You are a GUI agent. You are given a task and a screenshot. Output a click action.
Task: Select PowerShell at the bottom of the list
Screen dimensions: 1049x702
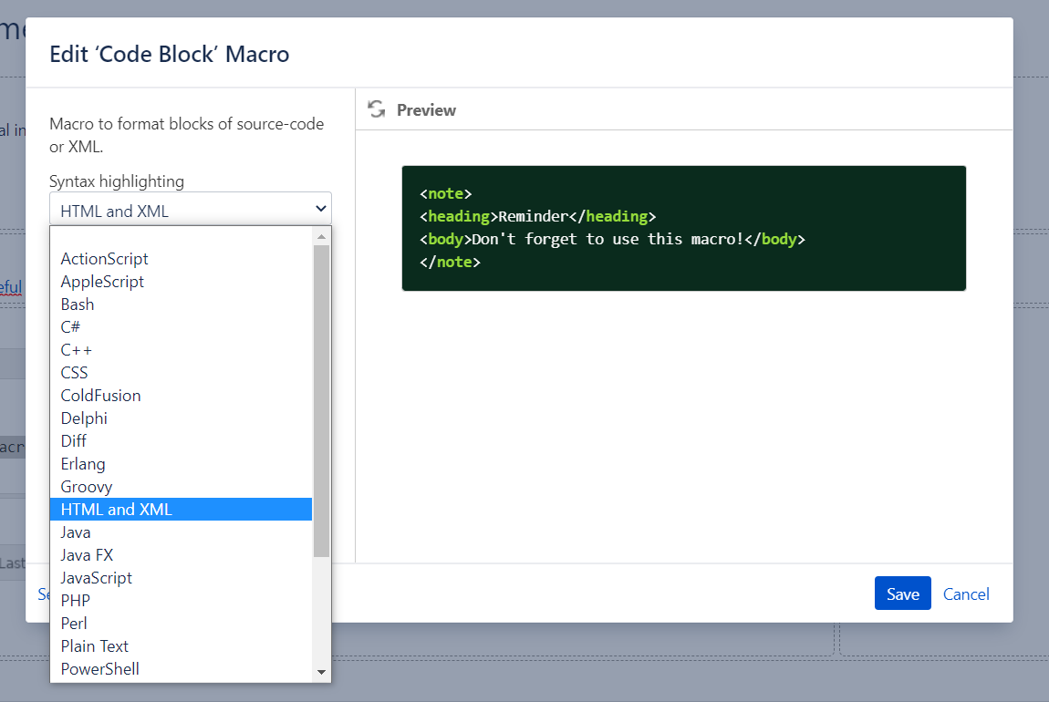pyautogui.click(x=99, y=668)
